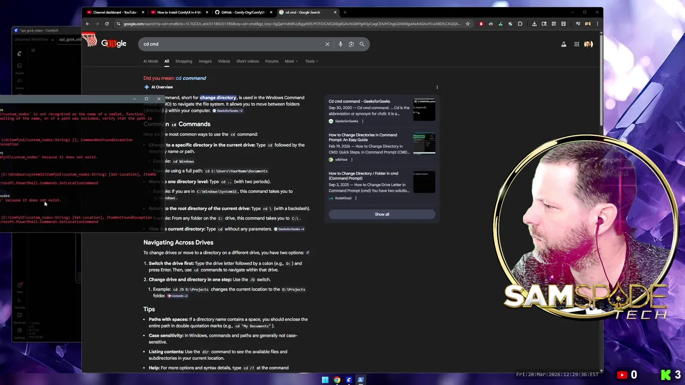This screenshot has height=385, width=685.
Task: Start voice search with microphone icon
Action: point(340,44)
